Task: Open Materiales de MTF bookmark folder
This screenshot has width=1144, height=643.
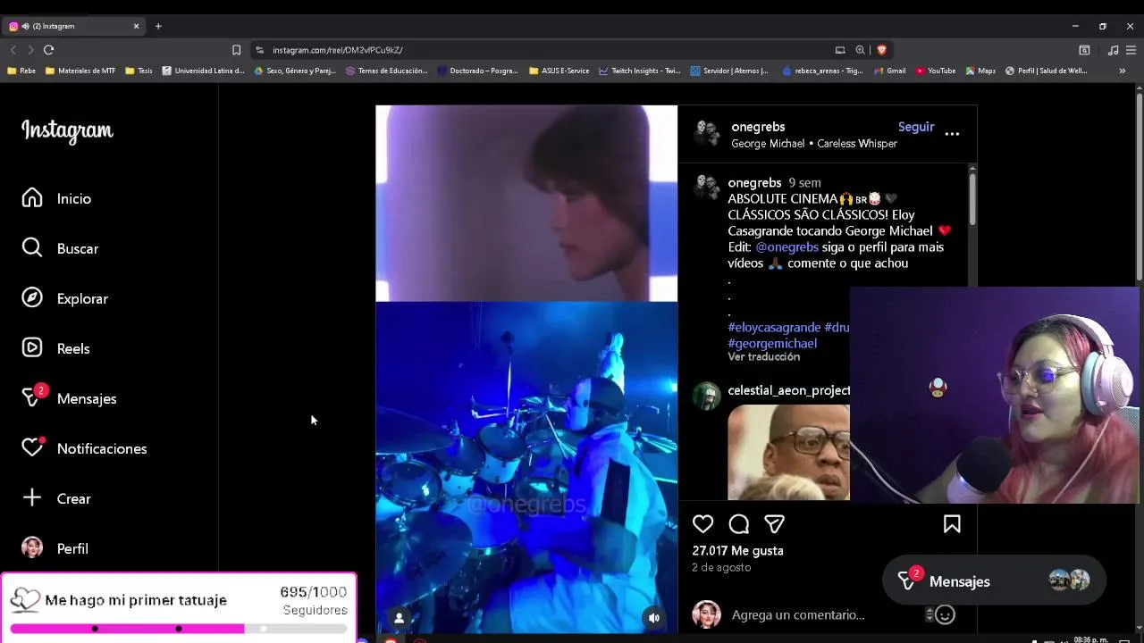Action: coord(80,71)
